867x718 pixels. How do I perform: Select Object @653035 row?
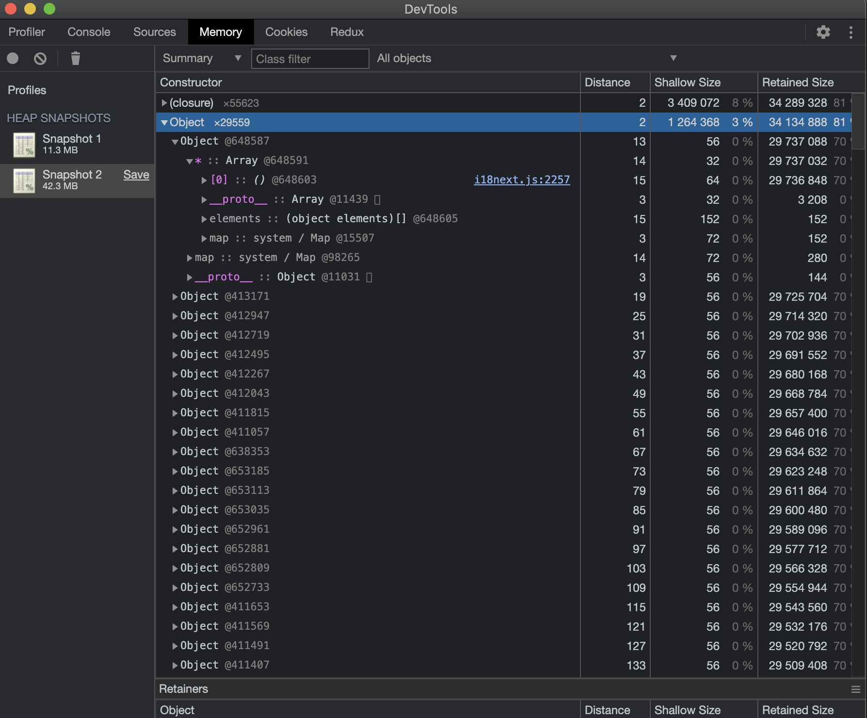[504, 510]
